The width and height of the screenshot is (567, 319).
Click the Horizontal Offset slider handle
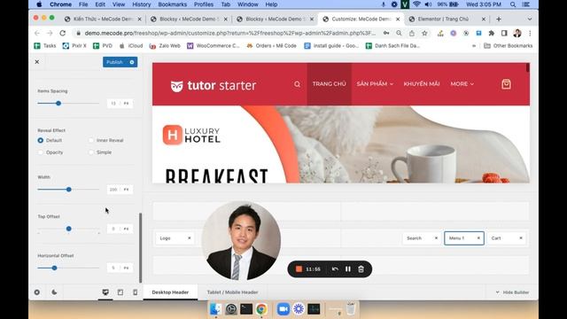pos(54,268)
